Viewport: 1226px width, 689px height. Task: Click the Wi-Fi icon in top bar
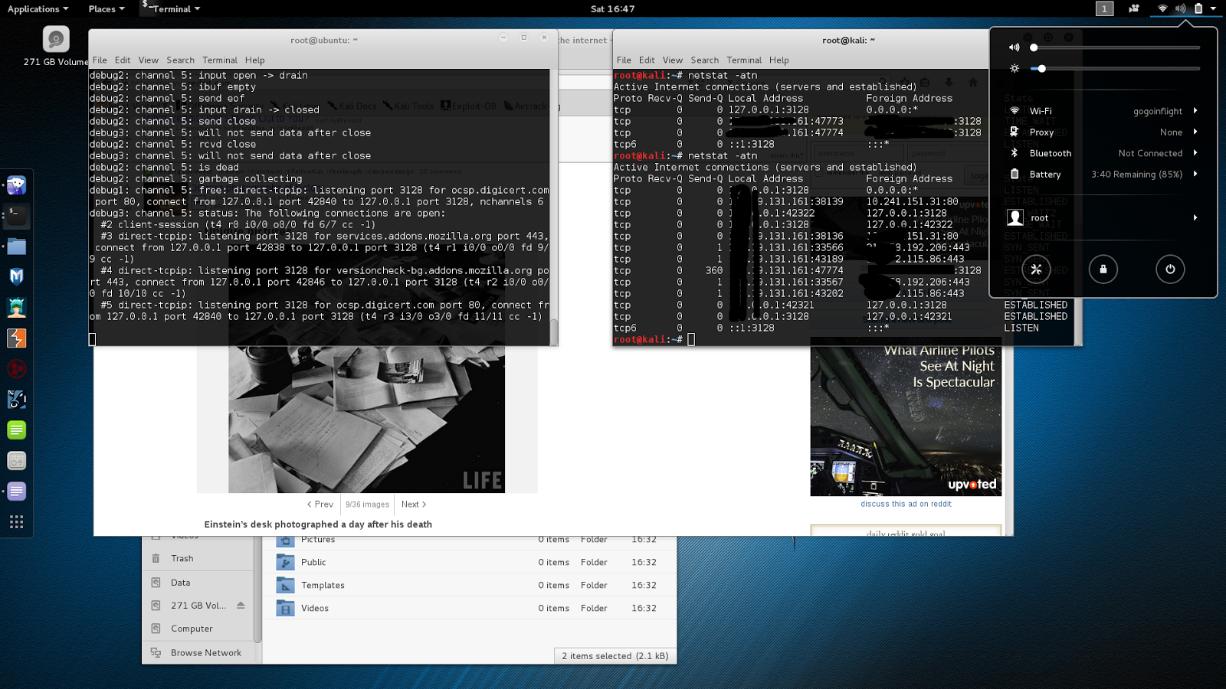click(x=1162, y=8)
